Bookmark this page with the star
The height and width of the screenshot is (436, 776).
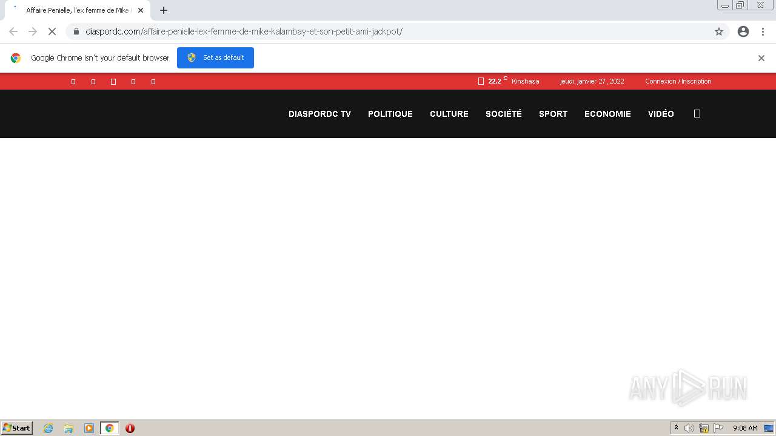(719, 31)
